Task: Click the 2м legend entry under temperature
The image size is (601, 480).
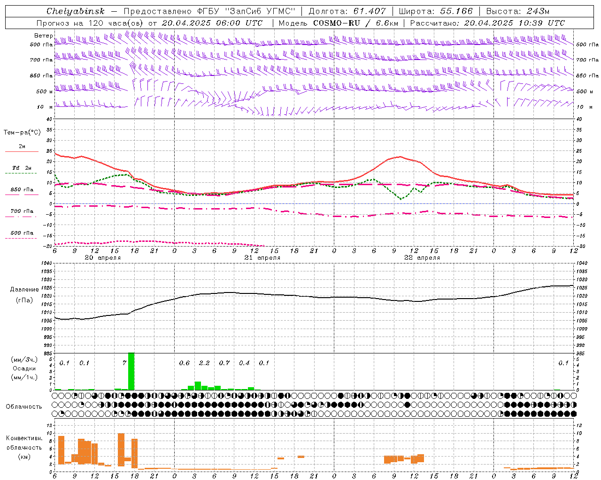Action: (22, 147)
